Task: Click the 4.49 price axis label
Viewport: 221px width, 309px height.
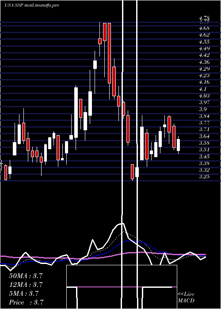Action: 204,49
